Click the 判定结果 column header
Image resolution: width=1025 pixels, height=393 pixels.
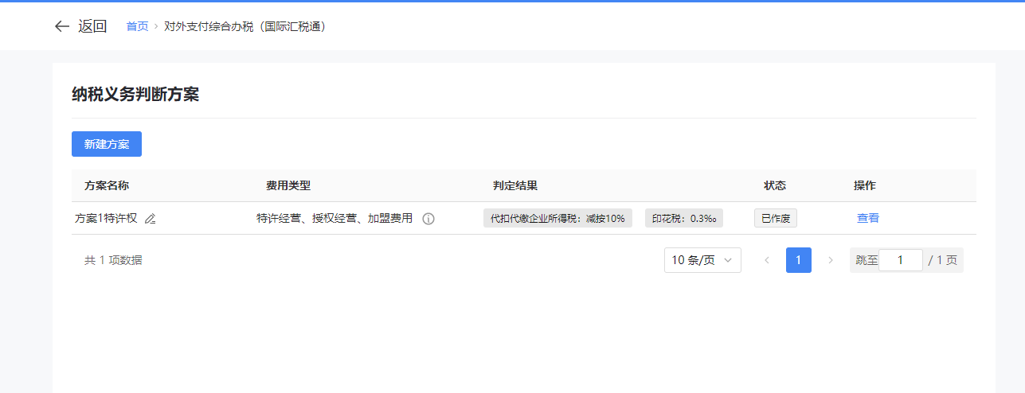click(x=515, y=185)
